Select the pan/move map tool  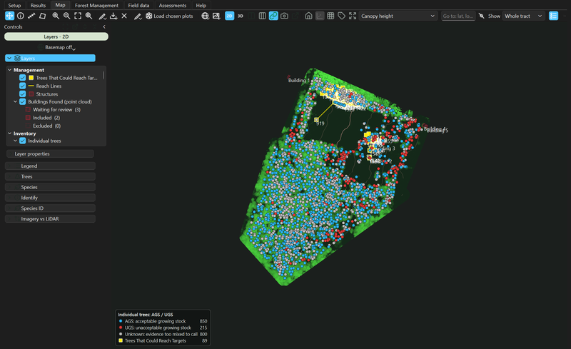click(x=9, y=16)
